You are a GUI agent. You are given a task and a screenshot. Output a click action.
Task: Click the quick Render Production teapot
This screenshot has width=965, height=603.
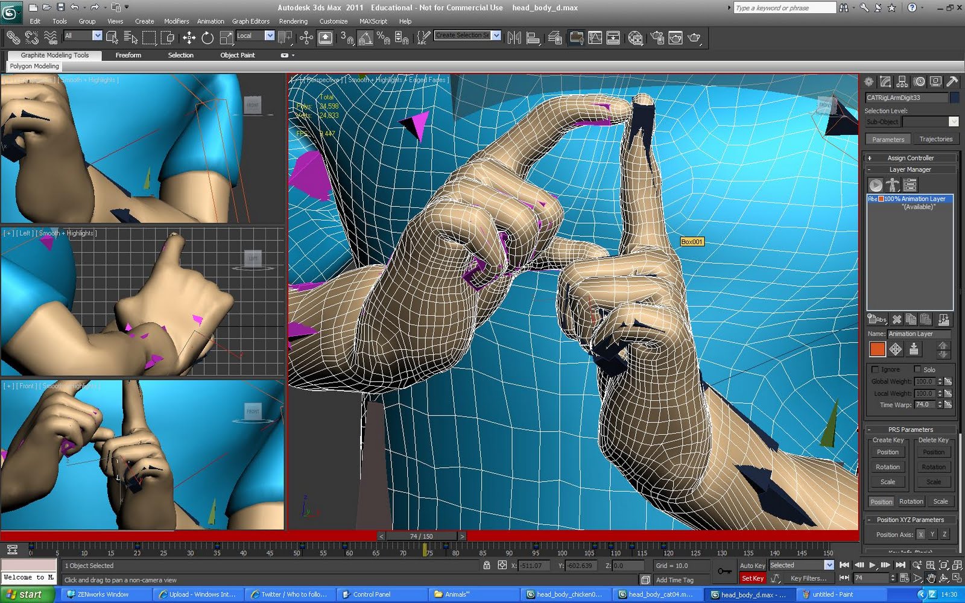tap(694, 37)
